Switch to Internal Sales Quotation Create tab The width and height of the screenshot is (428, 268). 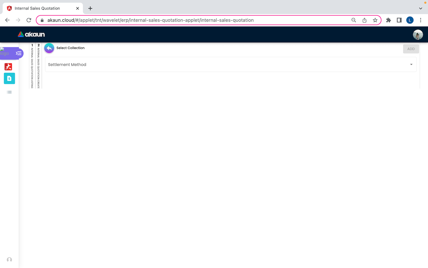coord(38,66)
